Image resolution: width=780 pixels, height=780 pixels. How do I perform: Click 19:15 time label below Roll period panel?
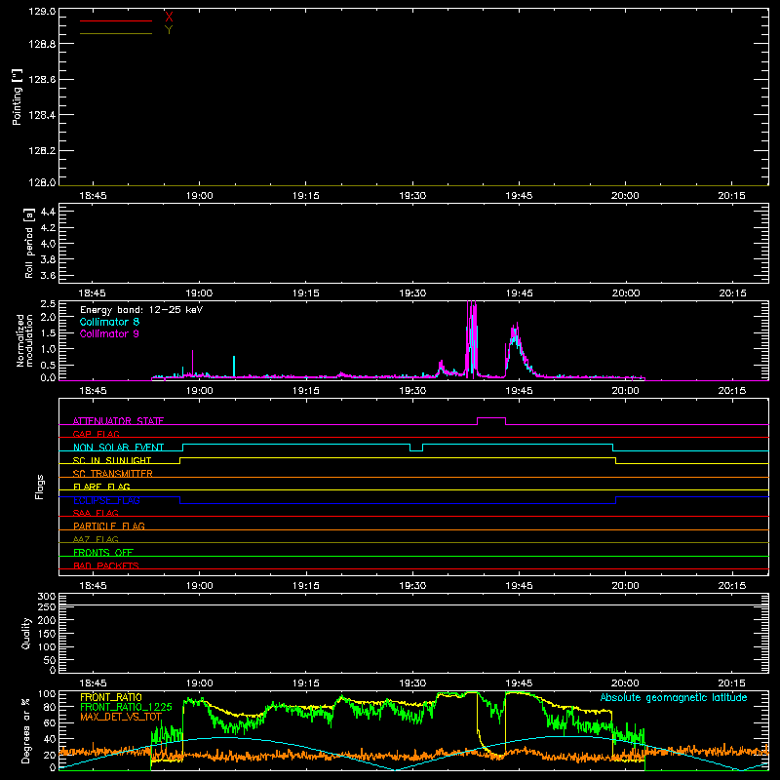tap(306, 293)
